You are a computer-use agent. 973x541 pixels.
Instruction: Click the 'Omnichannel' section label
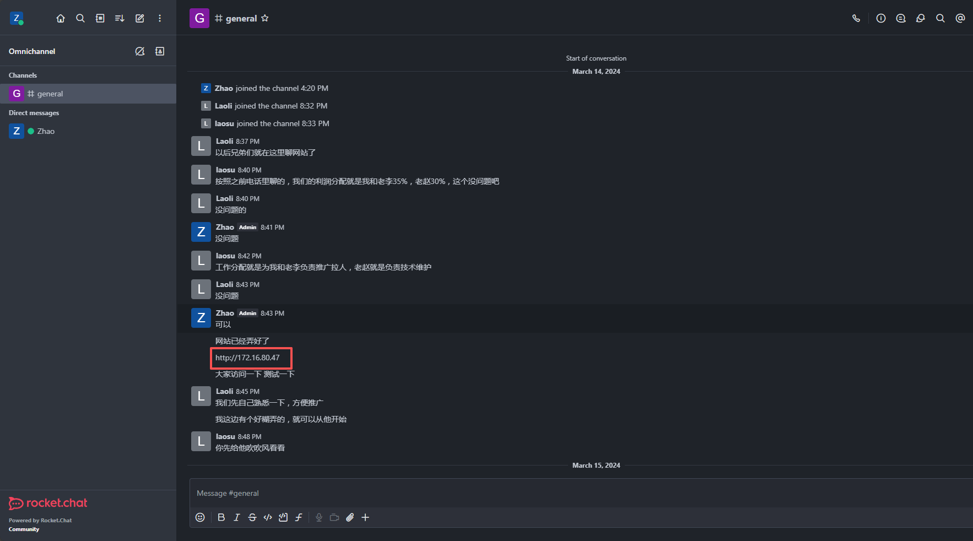coord(32,51)
